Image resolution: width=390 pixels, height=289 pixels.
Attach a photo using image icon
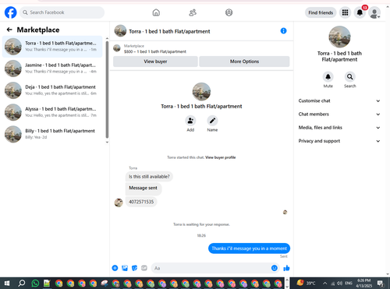(125, 268)
